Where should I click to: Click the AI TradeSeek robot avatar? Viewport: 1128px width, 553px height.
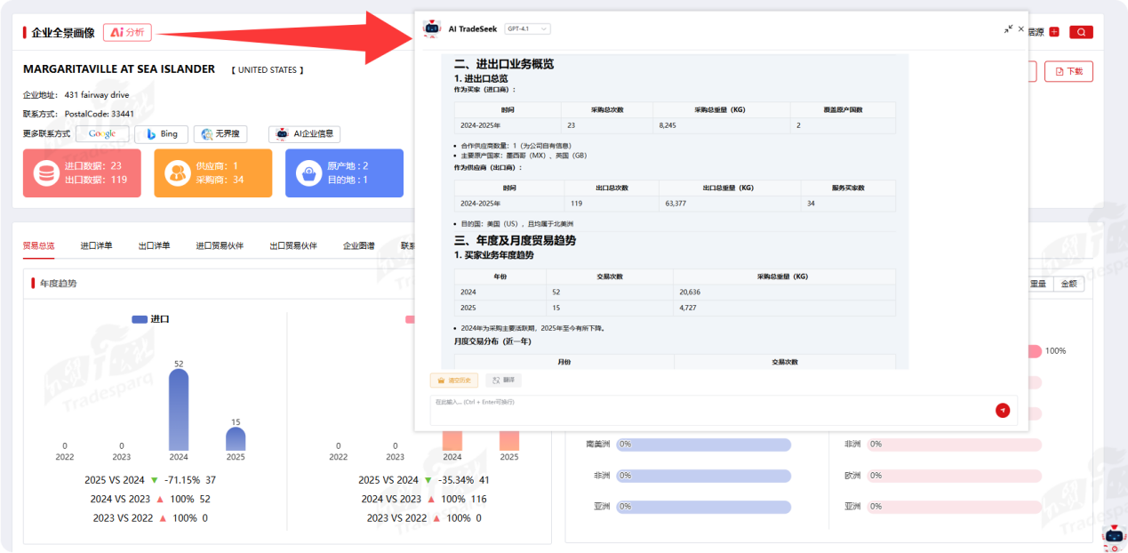[432, 28]
